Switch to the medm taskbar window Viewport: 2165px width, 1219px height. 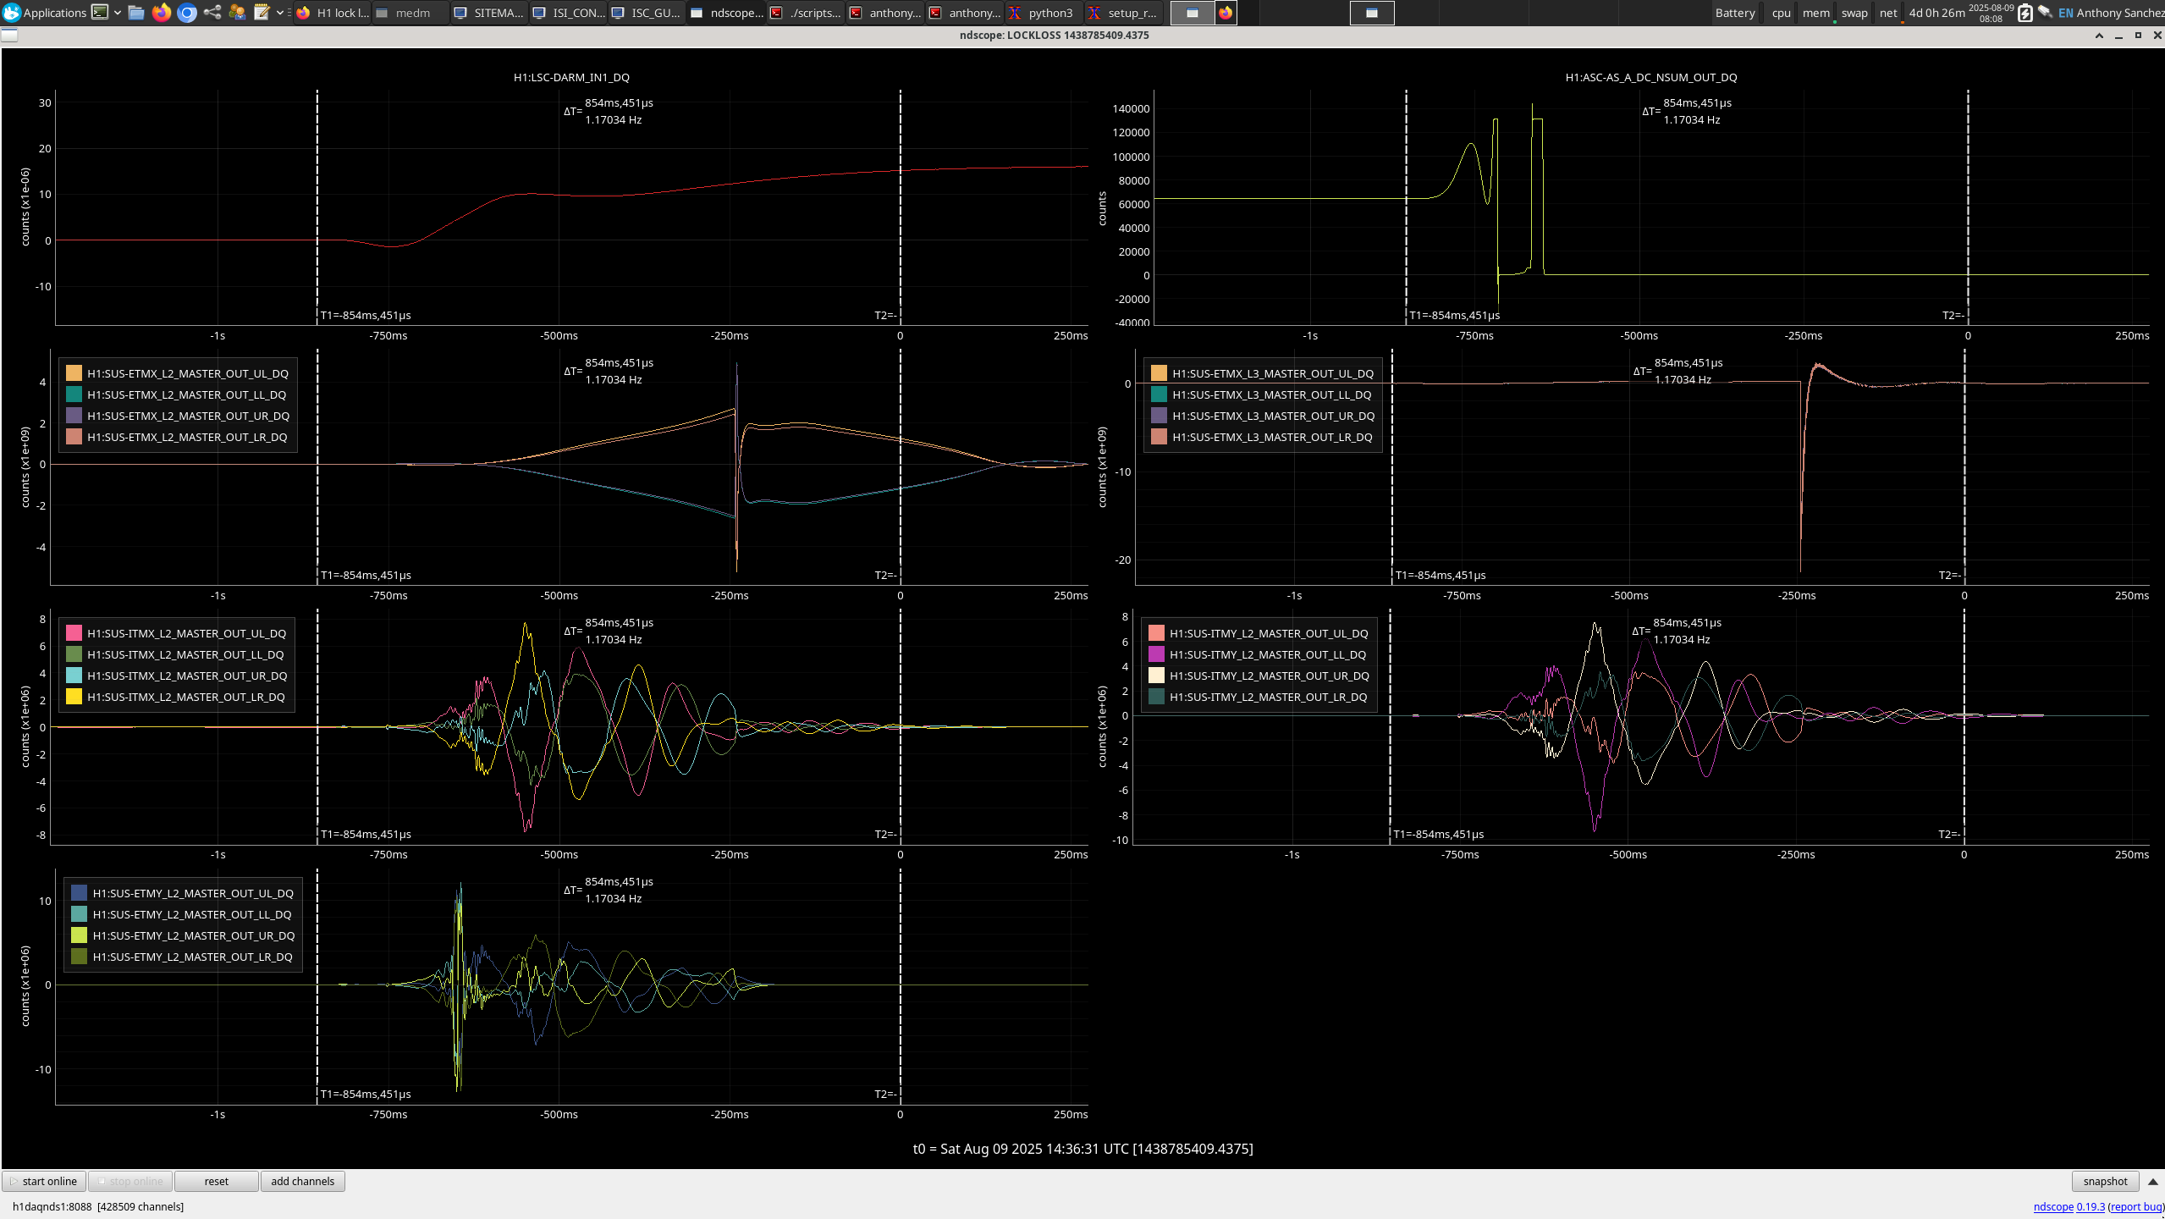(x=411, y=13)
